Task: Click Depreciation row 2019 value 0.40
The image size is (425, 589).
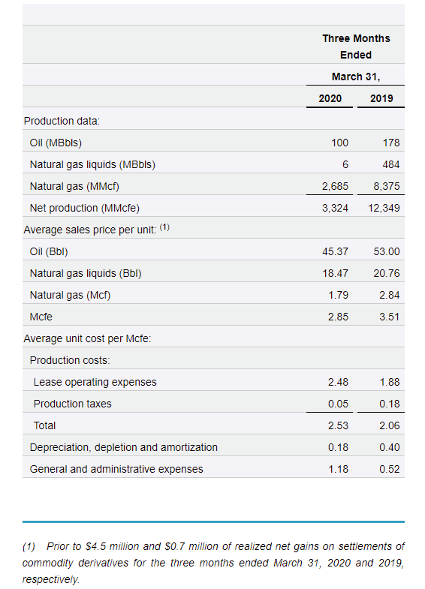Action: point(389,448)
